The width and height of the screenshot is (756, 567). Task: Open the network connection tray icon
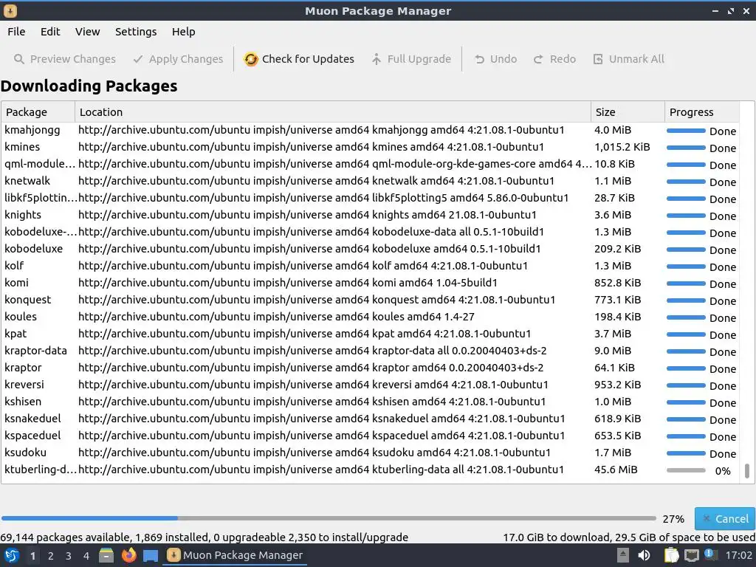click(x=691, y=556)
